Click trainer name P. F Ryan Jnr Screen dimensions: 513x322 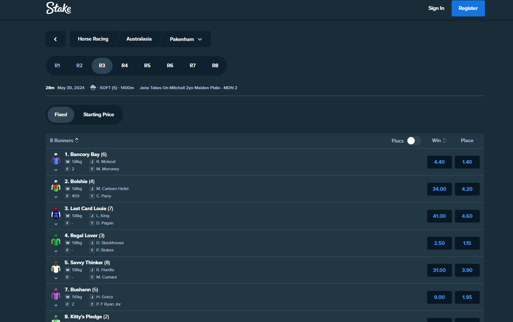point(109,304)
